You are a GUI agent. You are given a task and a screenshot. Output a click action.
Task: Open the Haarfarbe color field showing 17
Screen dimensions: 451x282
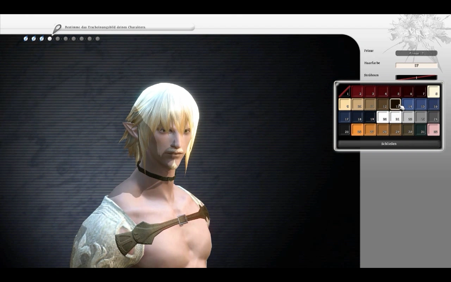416,66
